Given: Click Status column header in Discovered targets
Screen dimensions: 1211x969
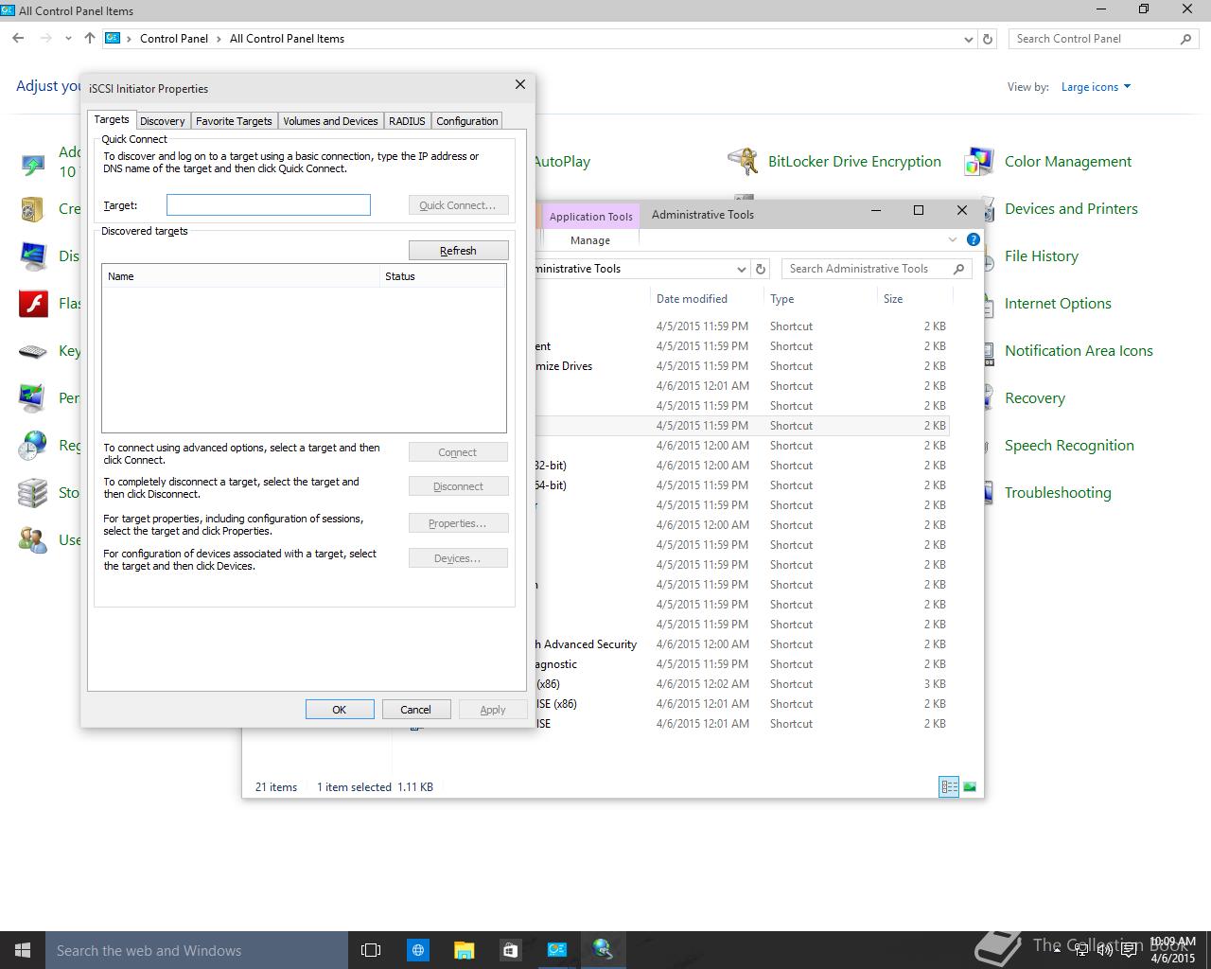Looking at the screenshot, I should click(443, 276).
